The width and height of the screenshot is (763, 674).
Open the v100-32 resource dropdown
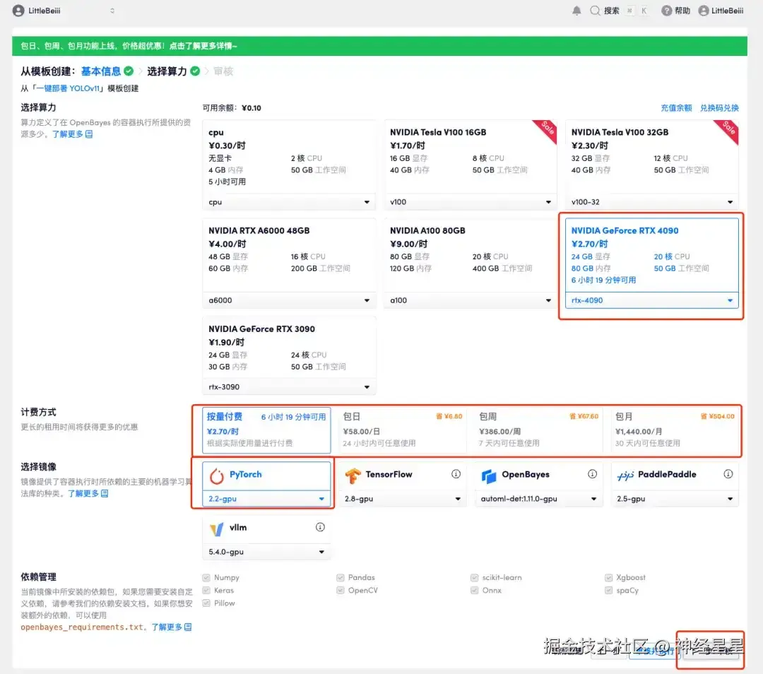coord(652,202)
